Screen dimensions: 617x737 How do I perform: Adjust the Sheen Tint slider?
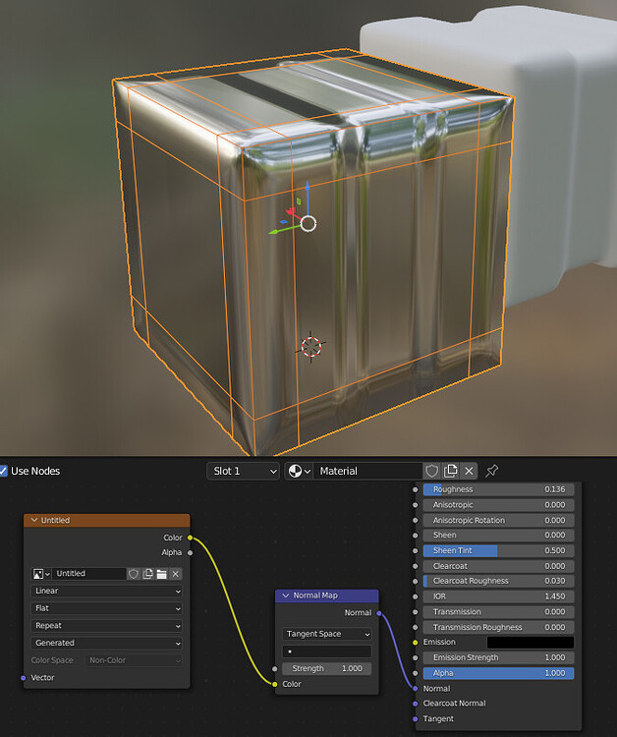coord(498,550)
